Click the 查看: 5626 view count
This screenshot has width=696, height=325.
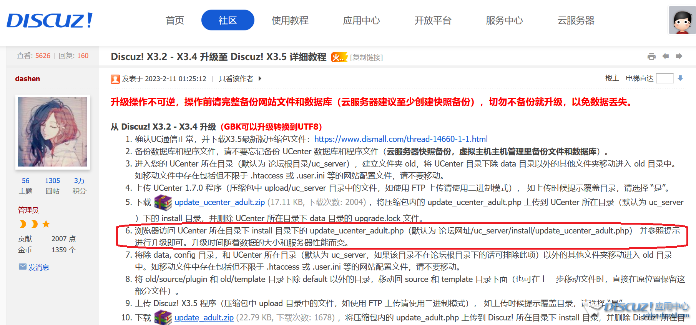pyautogui.click(x=33, y=56)
